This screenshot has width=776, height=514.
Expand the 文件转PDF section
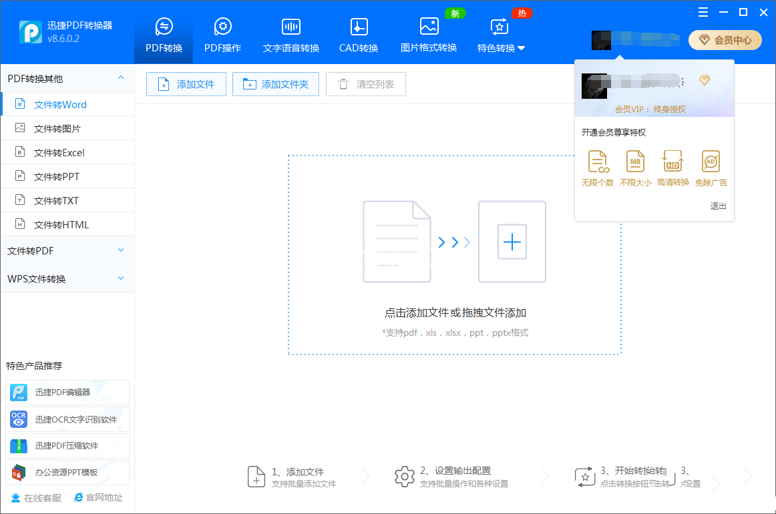67,250
